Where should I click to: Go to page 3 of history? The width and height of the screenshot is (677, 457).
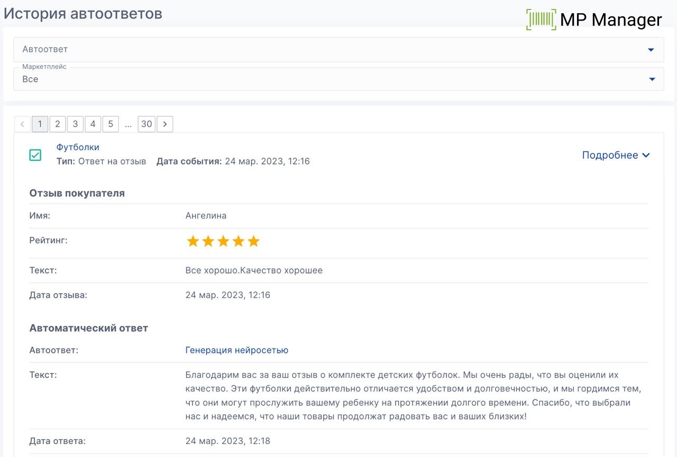[x=75, y=124]
